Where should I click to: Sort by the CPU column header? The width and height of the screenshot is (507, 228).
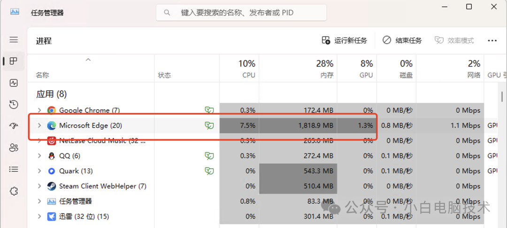pyautogui.click(x=239, y=68)
